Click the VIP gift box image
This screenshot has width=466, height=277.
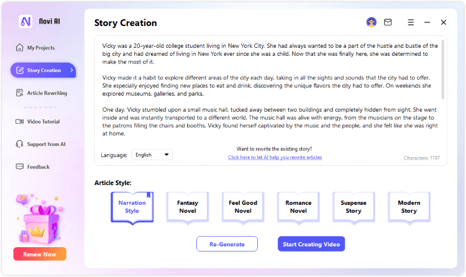pyautogui.click(x=40, y=219)
